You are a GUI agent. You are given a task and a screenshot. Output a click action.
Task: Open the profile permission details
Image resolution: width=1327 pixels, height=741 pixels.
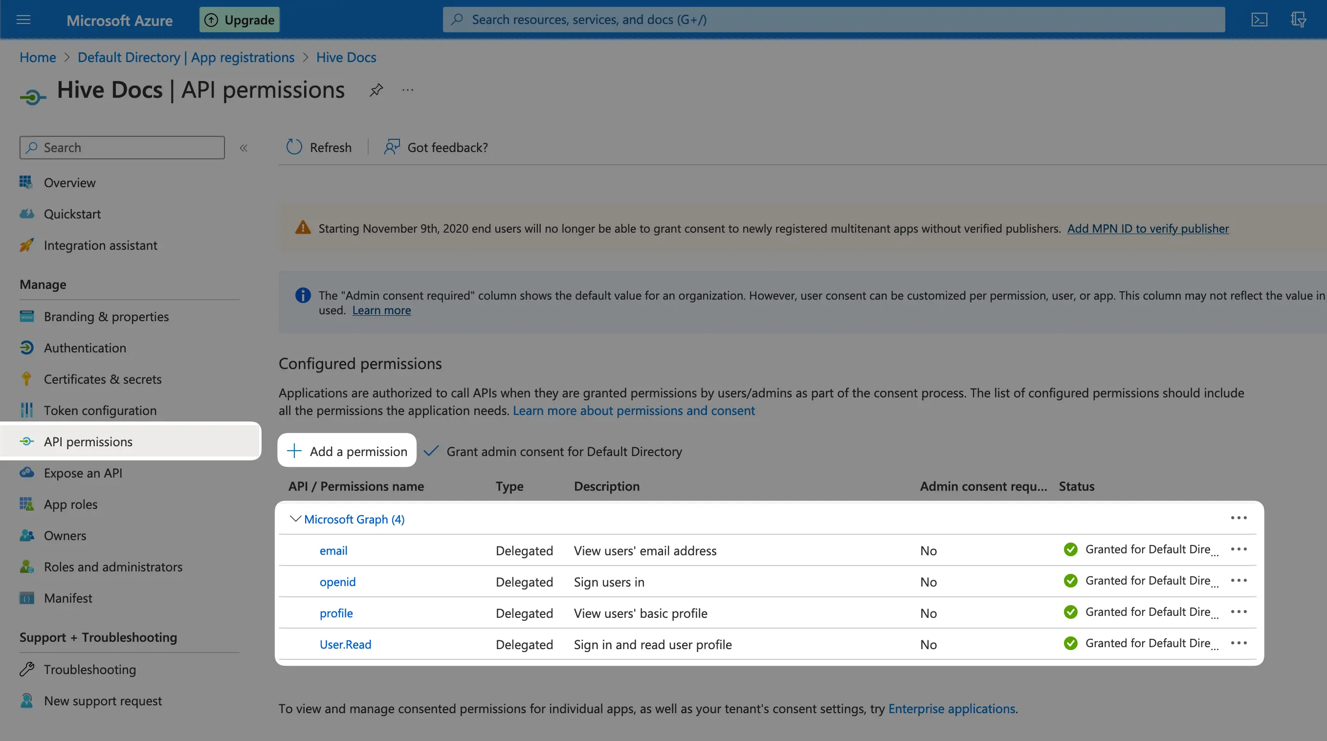coord(336,613)
